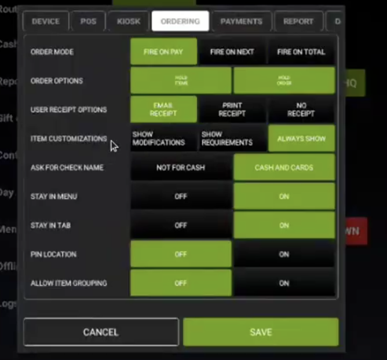Choose Email Receipt option
This screenshot has height=360, width=387.
[163, 109]
